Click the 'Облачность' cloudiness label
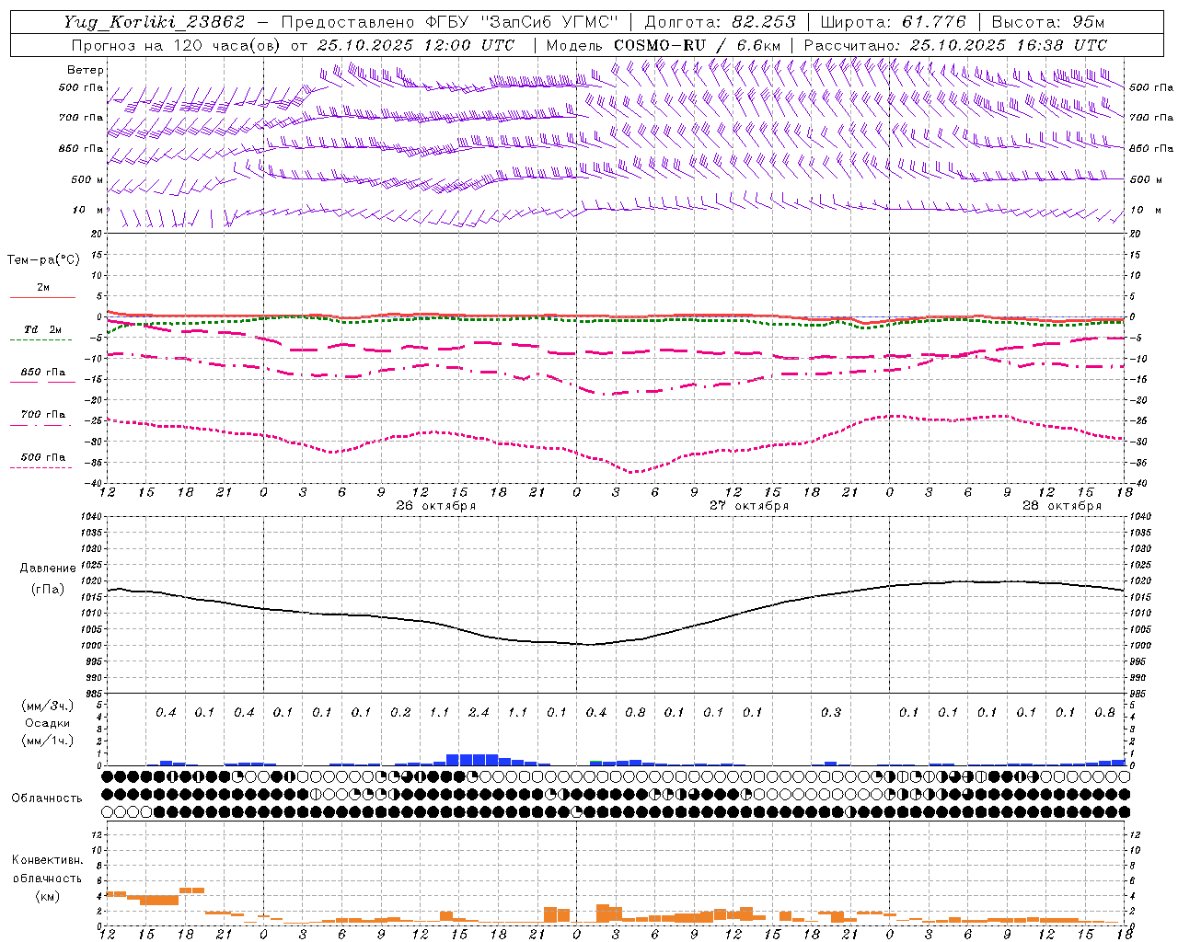 pyautogui.click(x=47, y=798)
